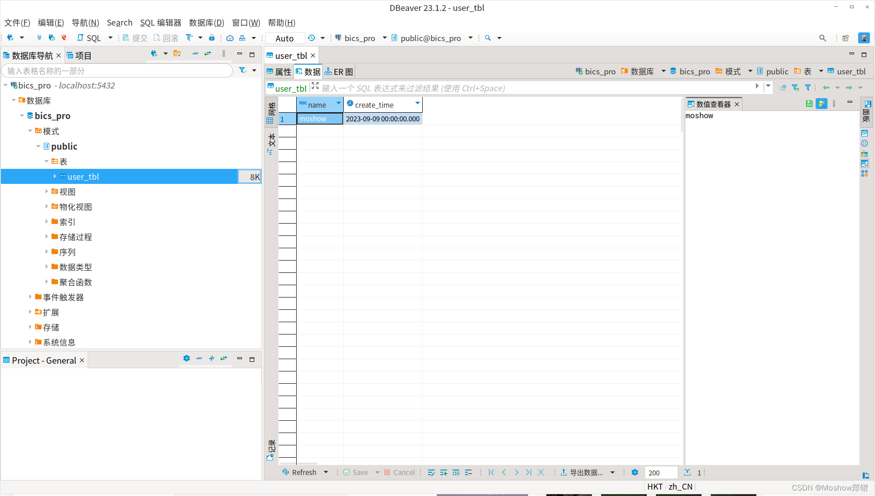Screen dimensions: 875x496
Task: Open custom filters funnel icon
Action: 808,88
